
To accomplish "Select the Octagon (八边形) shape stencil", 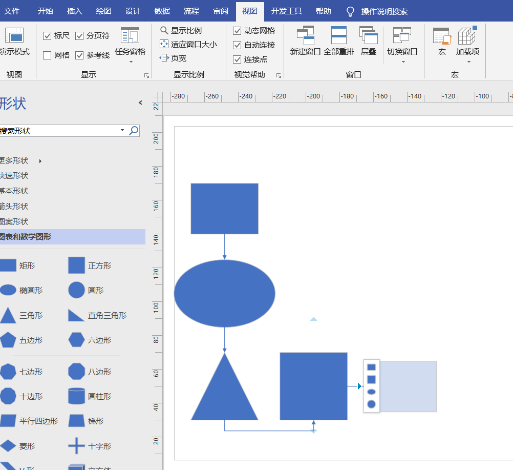I will [90, 372].
